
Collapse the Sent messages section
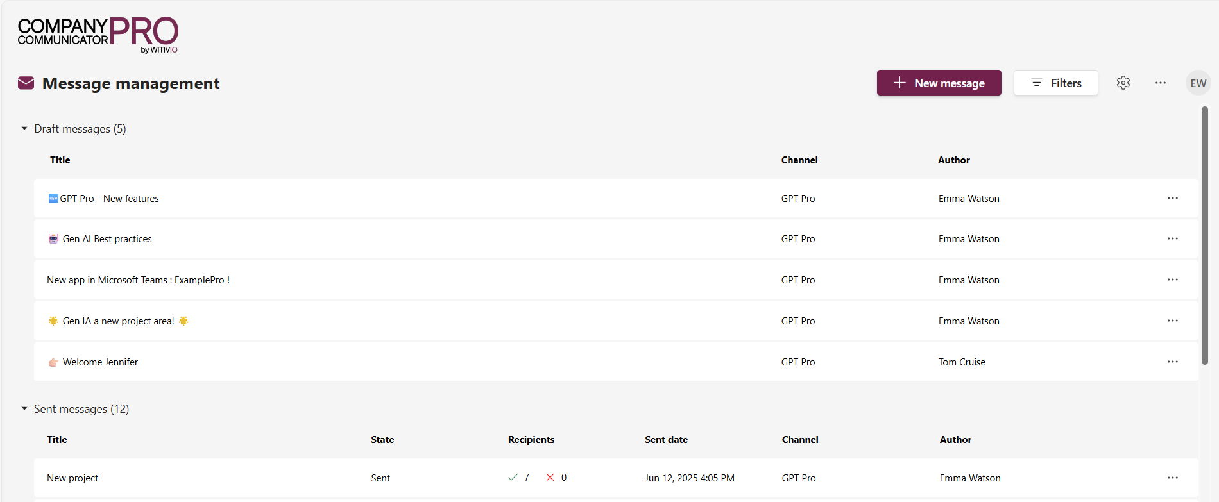(x=24, y=409)
